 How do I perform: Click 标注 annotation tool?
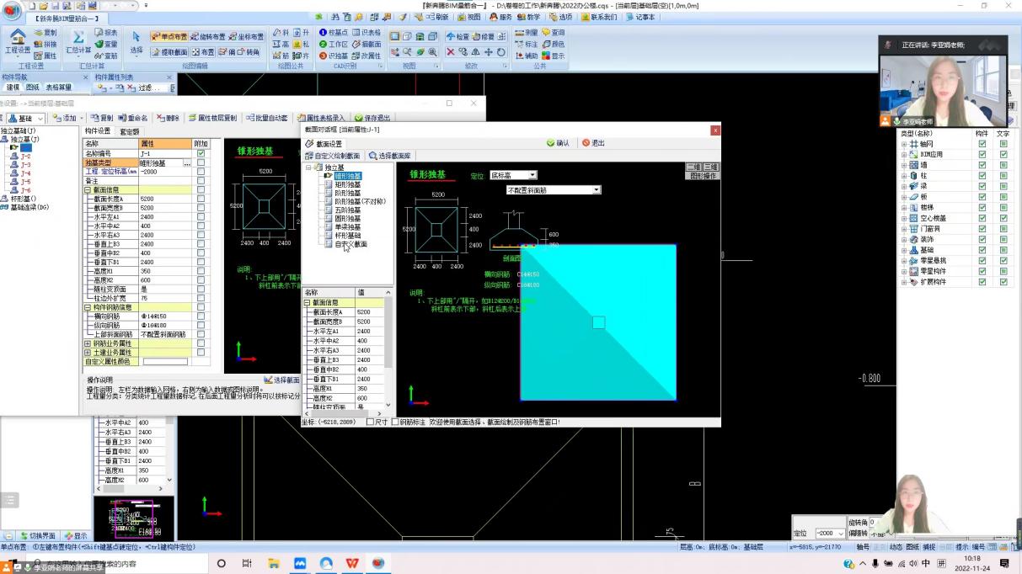click(527, 45)
